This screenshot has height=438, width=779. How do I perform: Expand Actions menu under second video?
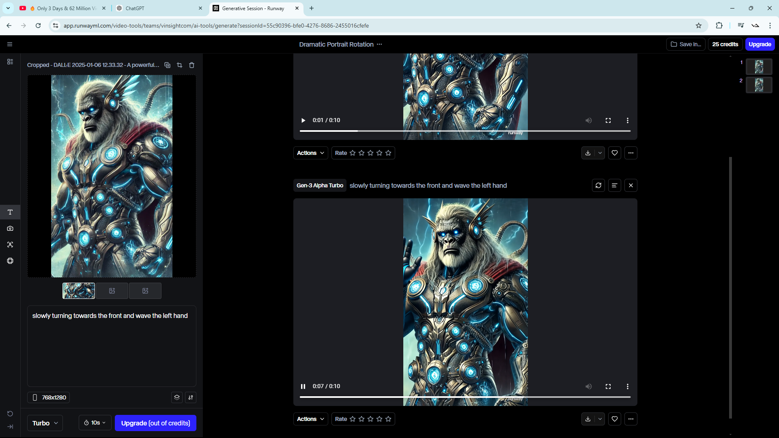[x=310, y=419]
